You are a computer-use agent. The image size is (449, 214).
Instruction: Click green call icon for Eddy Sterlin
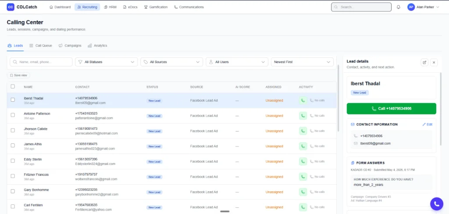point(303,161)
